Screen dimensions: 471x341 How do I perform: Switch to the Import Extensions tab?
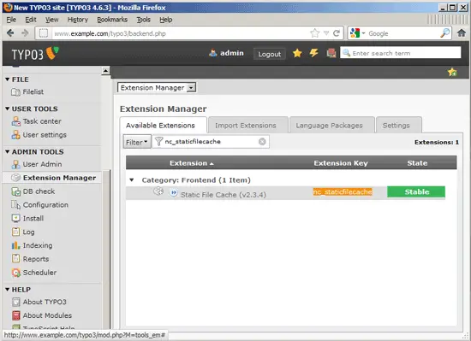[x=248, y=125]
